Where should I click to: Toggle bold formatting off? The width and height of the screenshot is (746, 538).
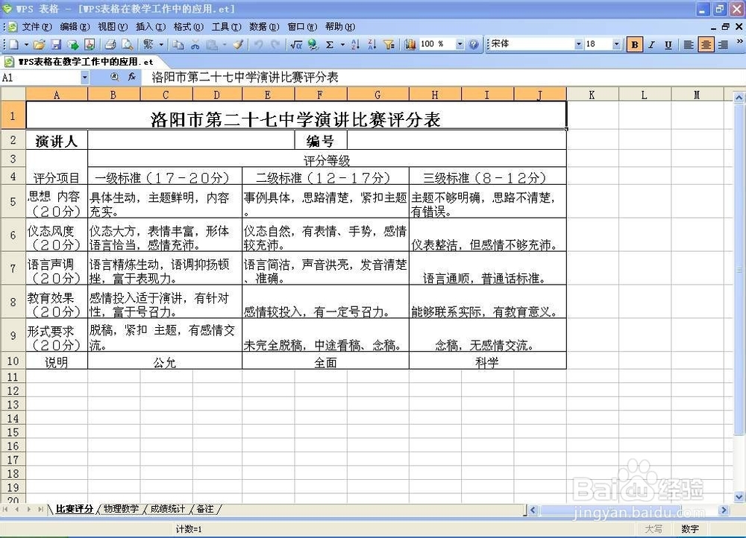635,44
